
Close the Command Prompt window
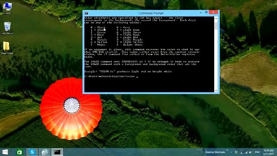(213, 12)
